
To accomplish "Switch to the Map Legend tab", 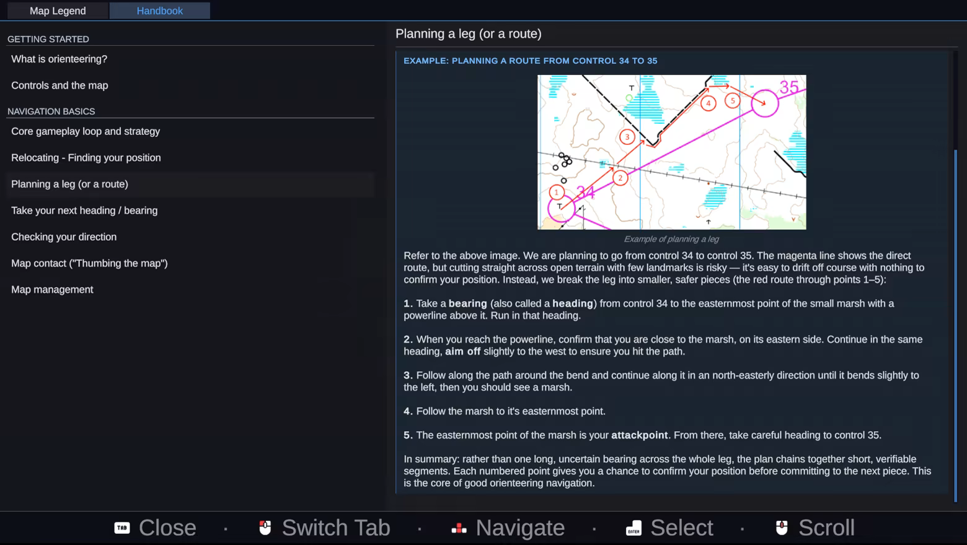I will pyautogui.click(x=58, y=11).
